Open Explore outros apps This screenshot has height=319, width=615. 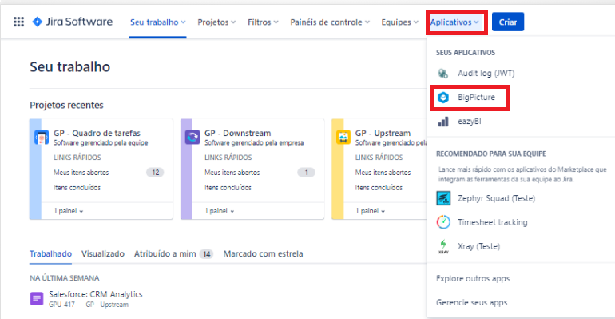tap(473, 278)
